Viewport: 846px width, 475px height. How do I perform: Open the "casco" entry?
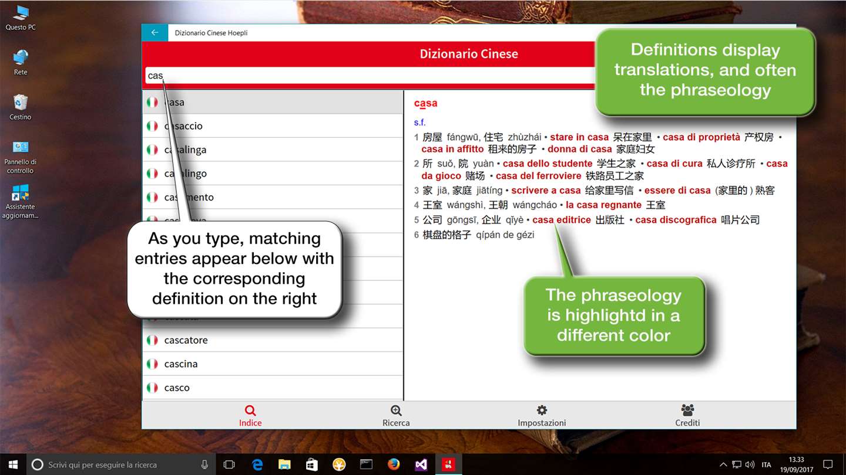pos(273,388)
